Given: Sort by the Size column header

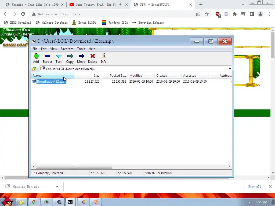Looking at the screenshot, I should coord(88,76).
